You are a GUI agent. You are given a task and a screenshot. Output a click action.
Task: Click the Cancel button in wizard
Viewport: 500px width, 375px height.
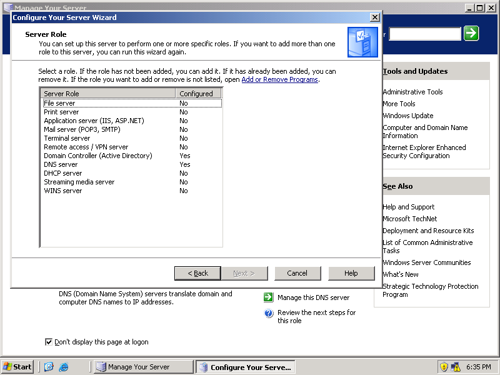297,273
